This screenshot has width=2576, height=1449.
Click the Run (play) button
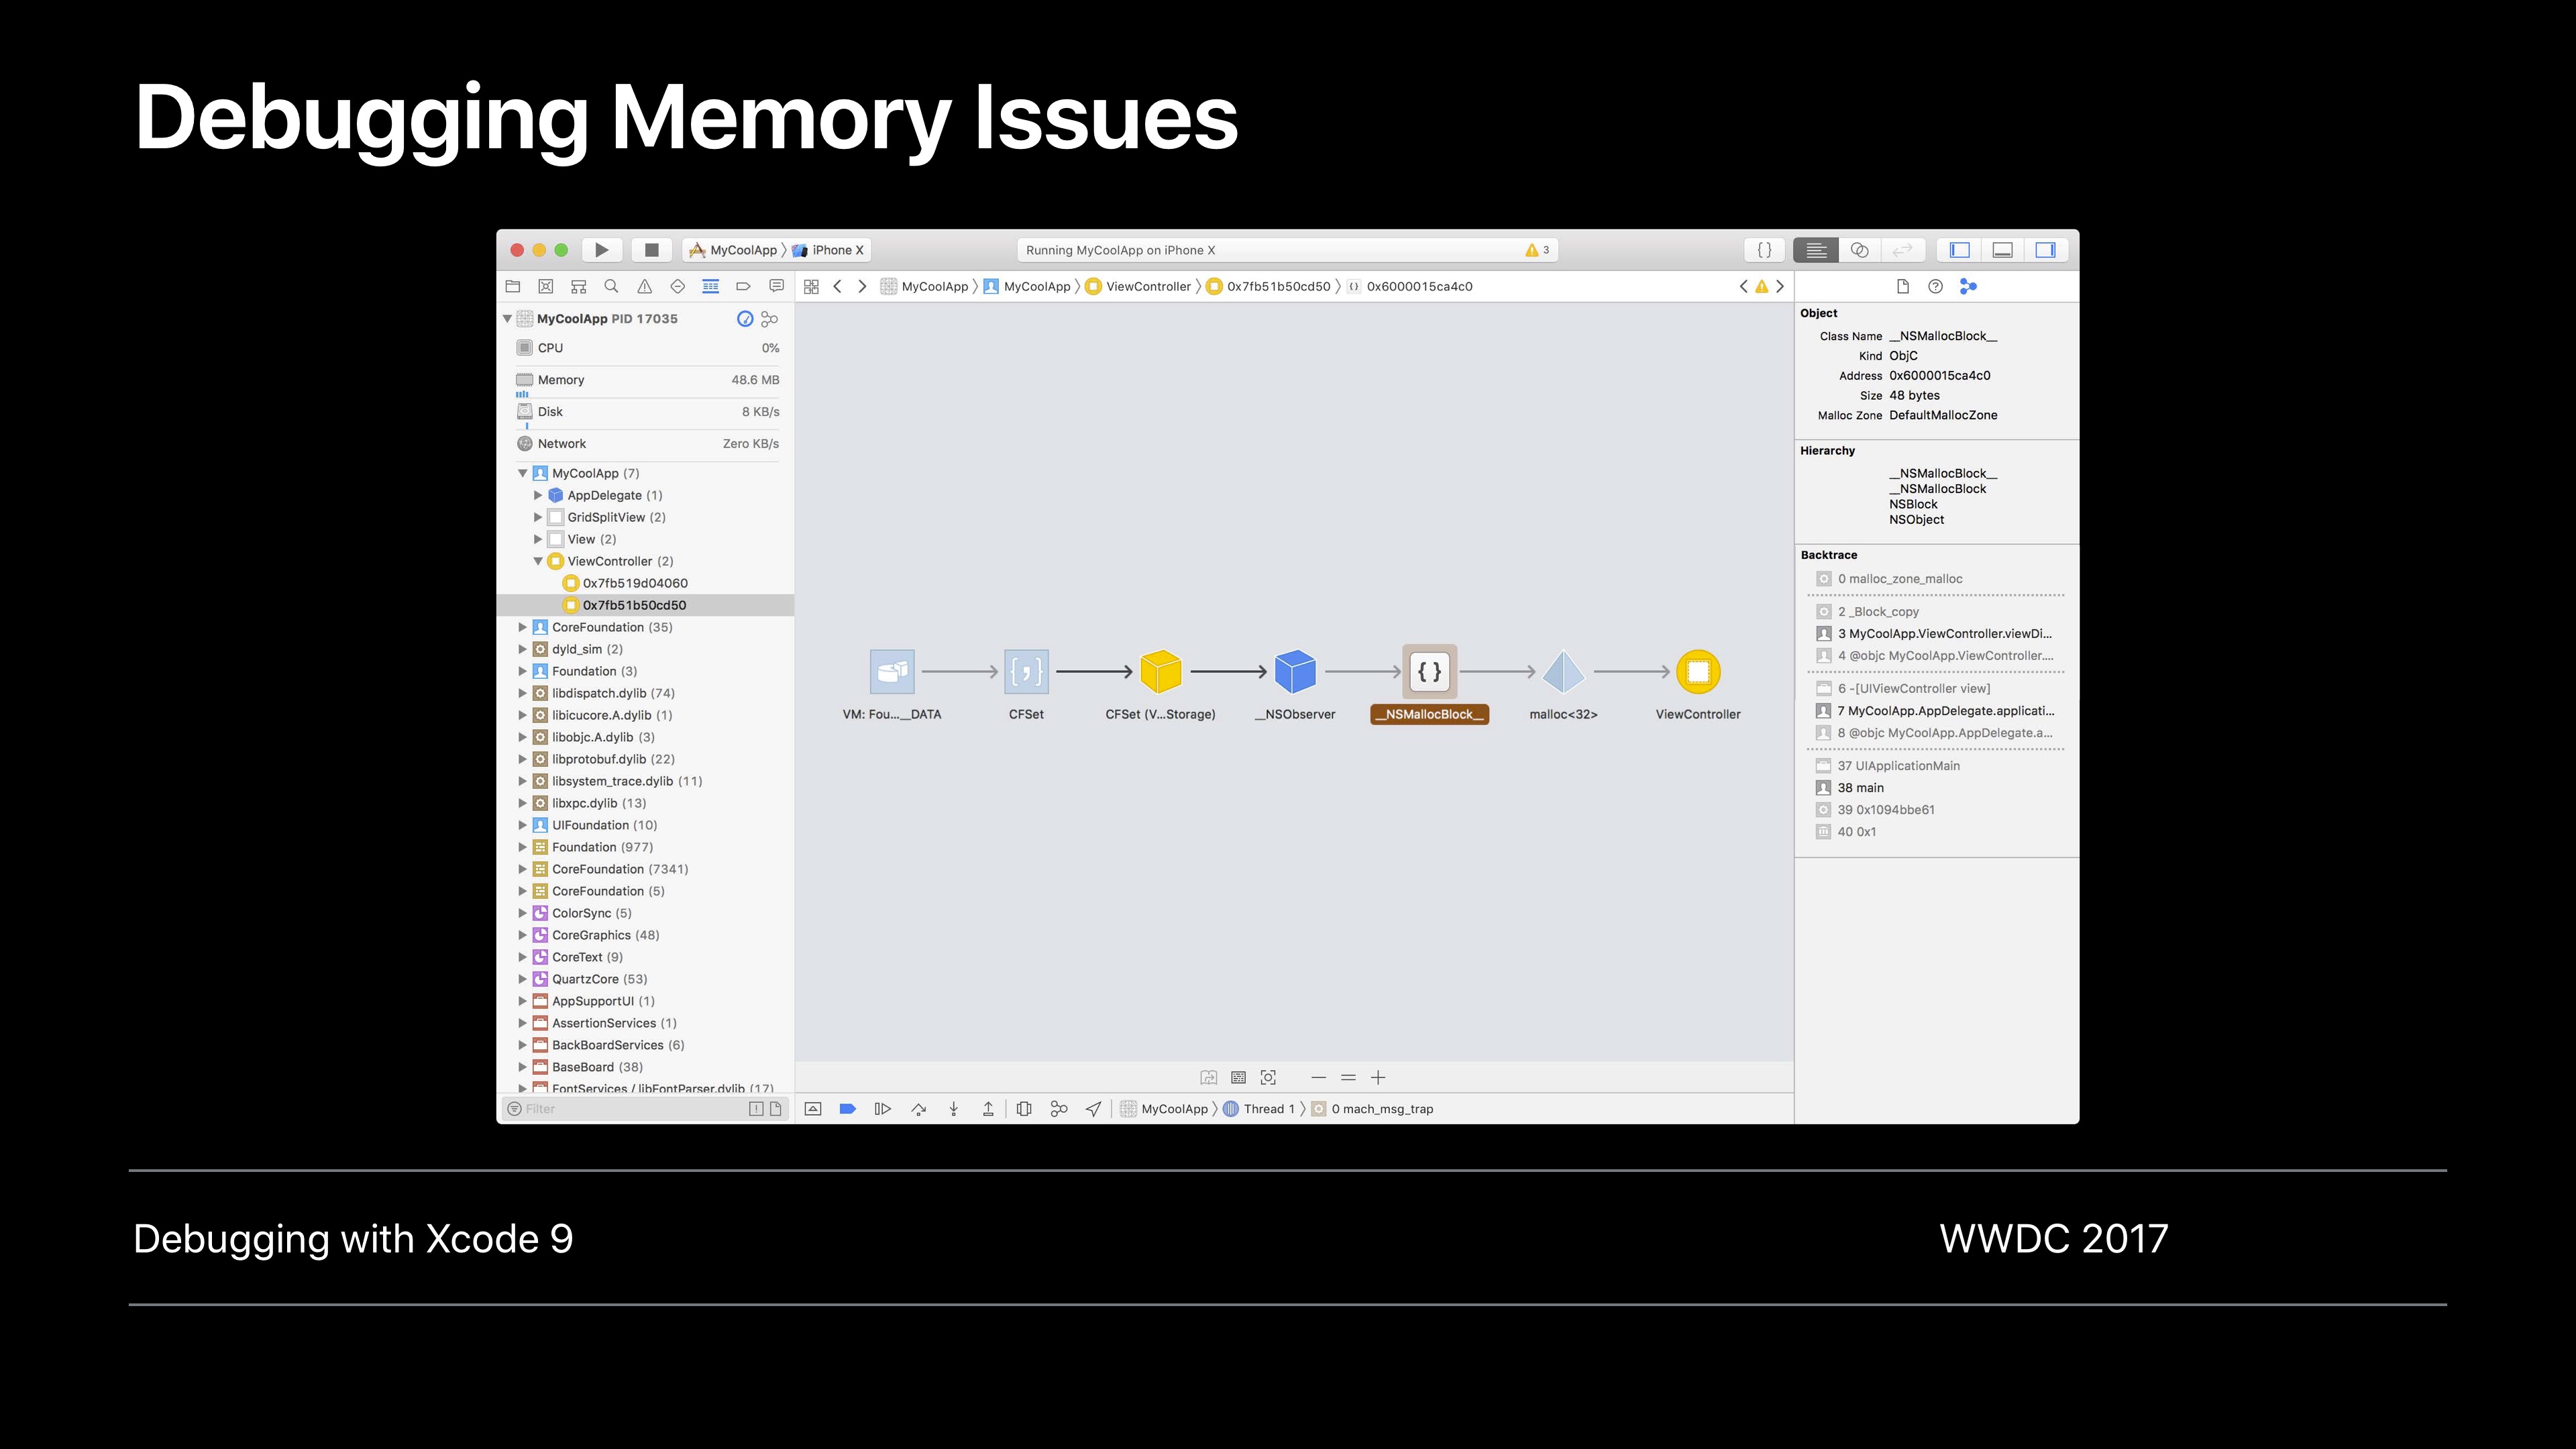pos(601,250)
